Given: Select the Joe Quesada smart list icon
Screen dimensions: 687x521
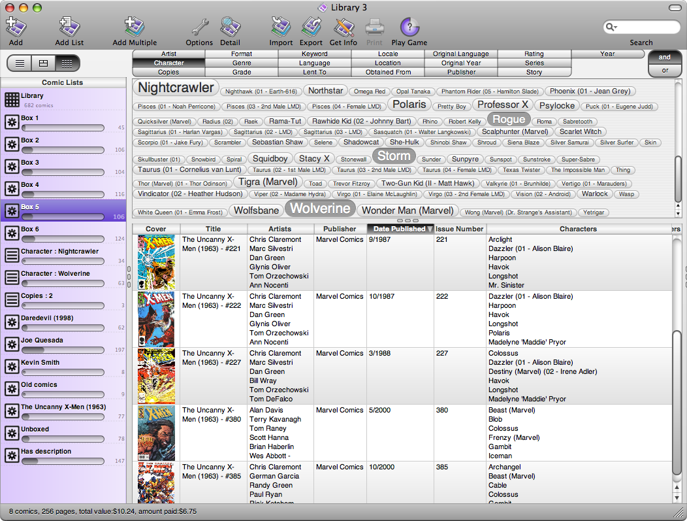Looking at the screenshot, I should point(12,344).
